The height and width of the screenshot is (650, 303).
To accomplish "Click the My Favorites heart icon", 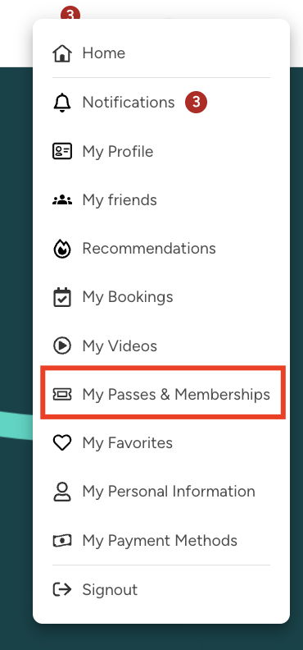I will coord(62,442).
